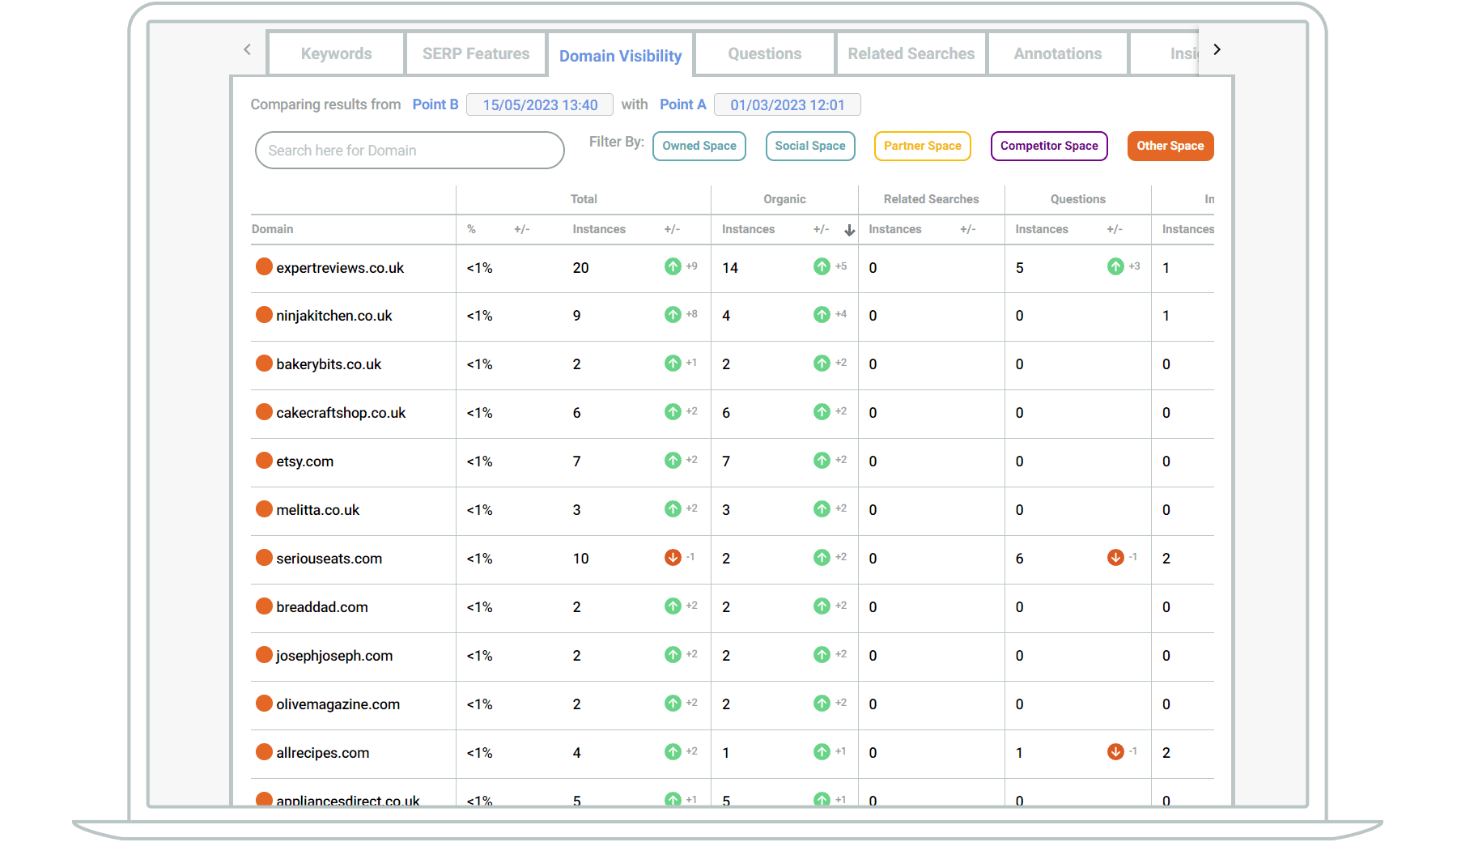
Task: Toggle Other Space filter off
Action: [1170, 146]
